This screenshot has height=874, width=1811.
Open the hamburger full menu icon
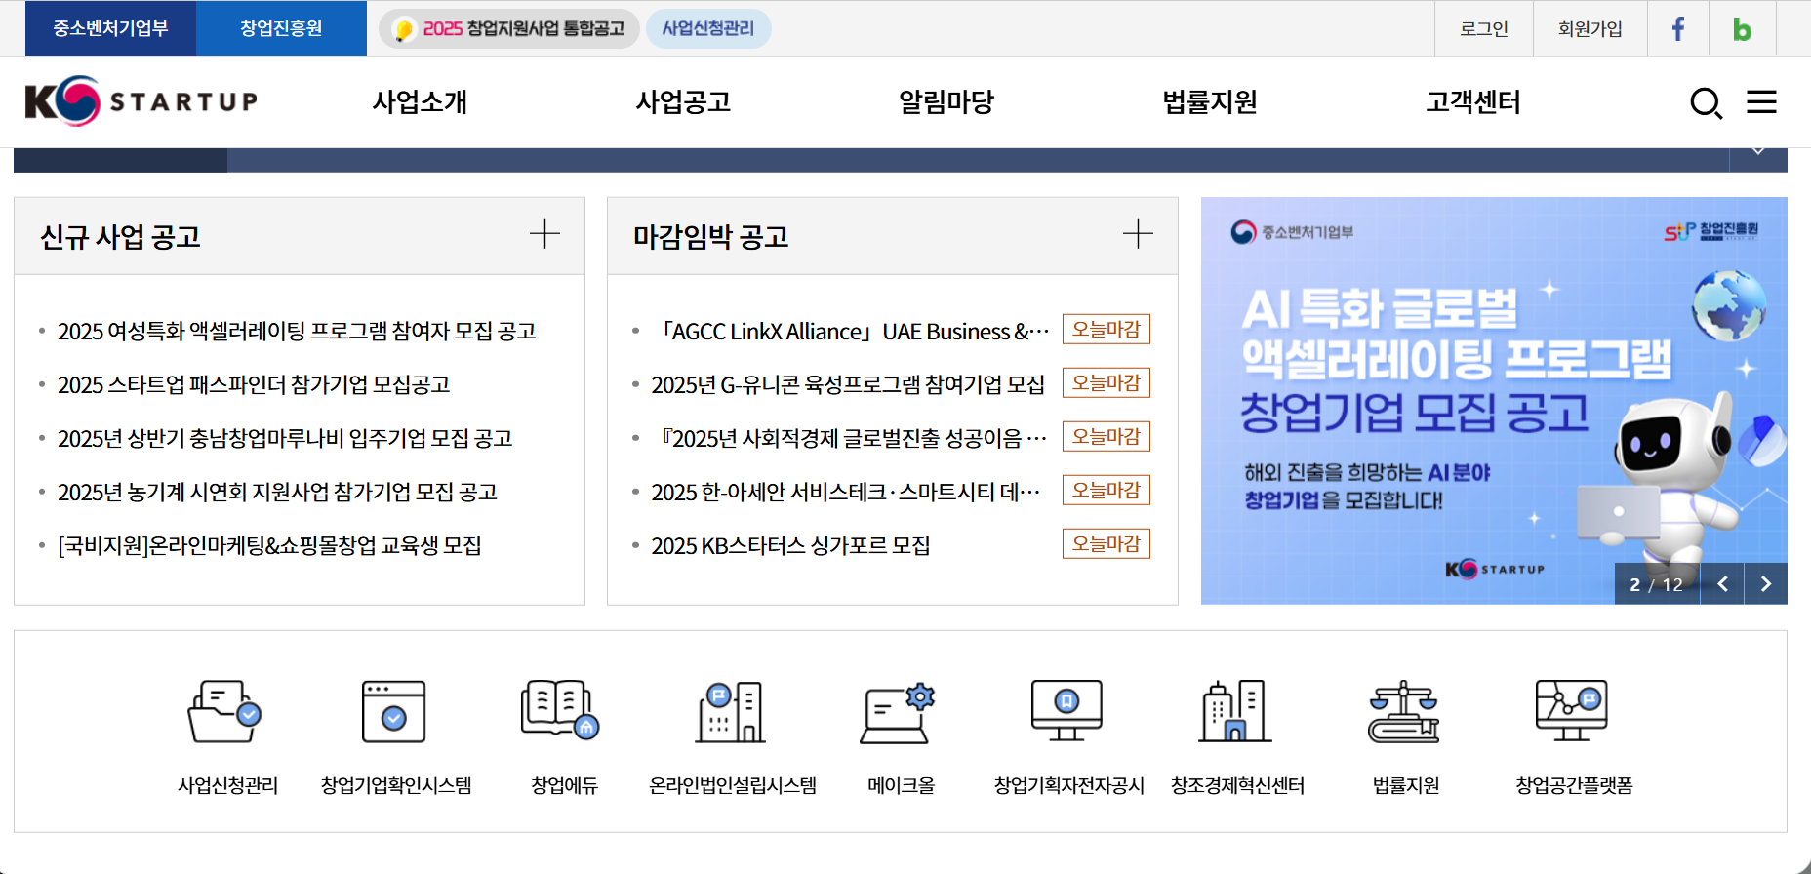point(1761,101)
